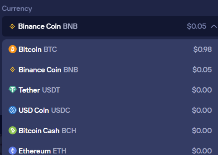Select Bitcoin BTC from currency list
Image resolution: width=218 pixels, height=155 pixels.
point(38,49)
